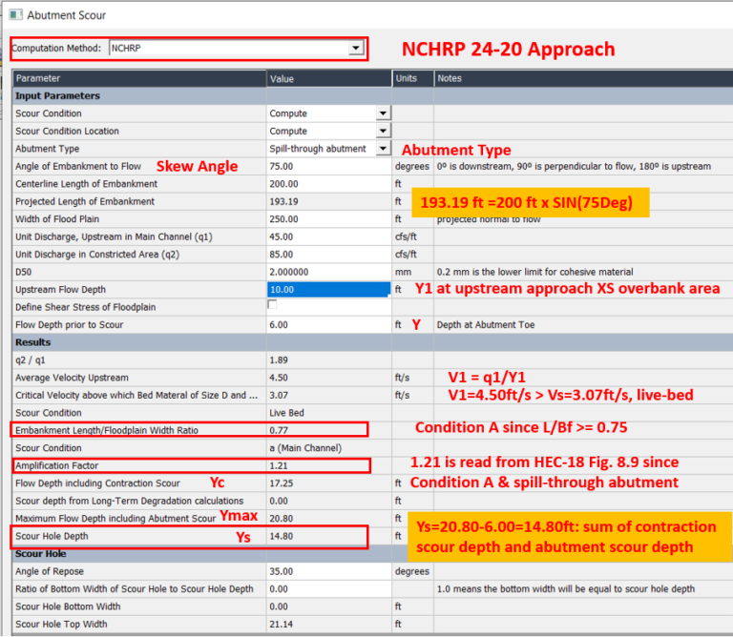Click the Amplification Factor result row
Image resolution: width=733 pixels, height=637 pixels.
click(x=139, y=465)
